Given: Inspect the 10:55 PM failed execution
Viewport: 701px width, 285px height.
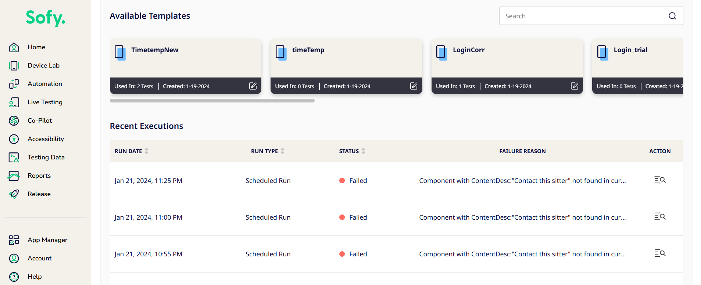Looking at the screenshot, I should click(660, 253).
